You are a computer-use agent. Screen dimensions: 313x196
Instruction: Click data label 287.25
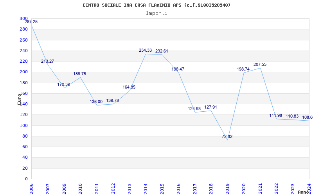tap(31, 22)
